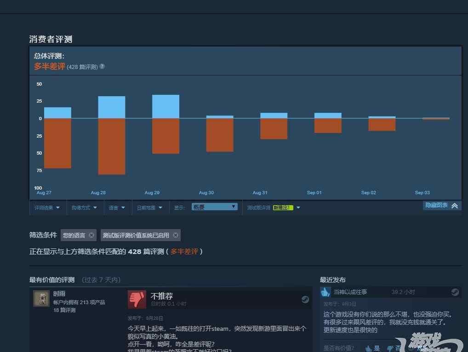The width and height of the screenshot is (468, 352).
Task: Select the orange negative bar for Aug 27
Action: tap(57, 143)
